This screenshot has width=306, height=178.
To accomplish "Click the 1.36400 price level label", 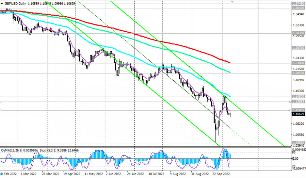I will tap(298, 7).
